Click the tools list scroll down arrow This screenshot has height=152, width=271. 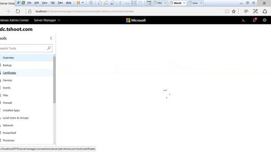(55, 143)
